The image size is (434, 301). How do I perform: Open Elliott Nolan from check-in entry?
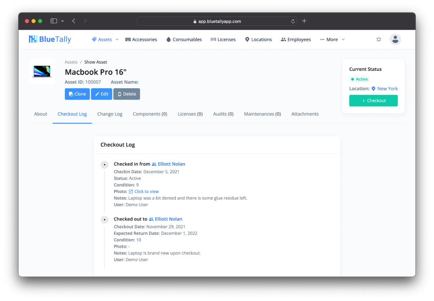tap(171, 164)
